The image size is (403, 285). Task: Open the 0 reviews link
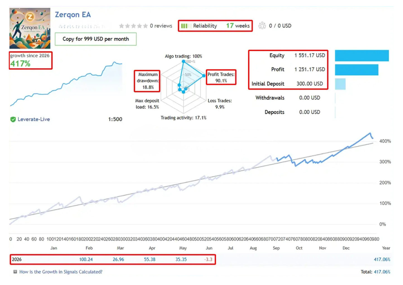coord(161,26)
